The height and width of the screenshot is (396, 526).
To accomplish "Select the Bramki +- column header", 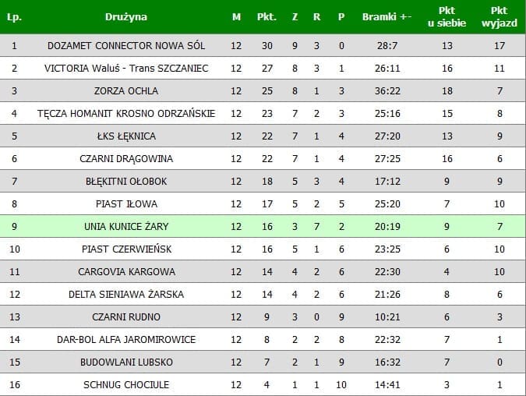I will [x=387, y=17].
